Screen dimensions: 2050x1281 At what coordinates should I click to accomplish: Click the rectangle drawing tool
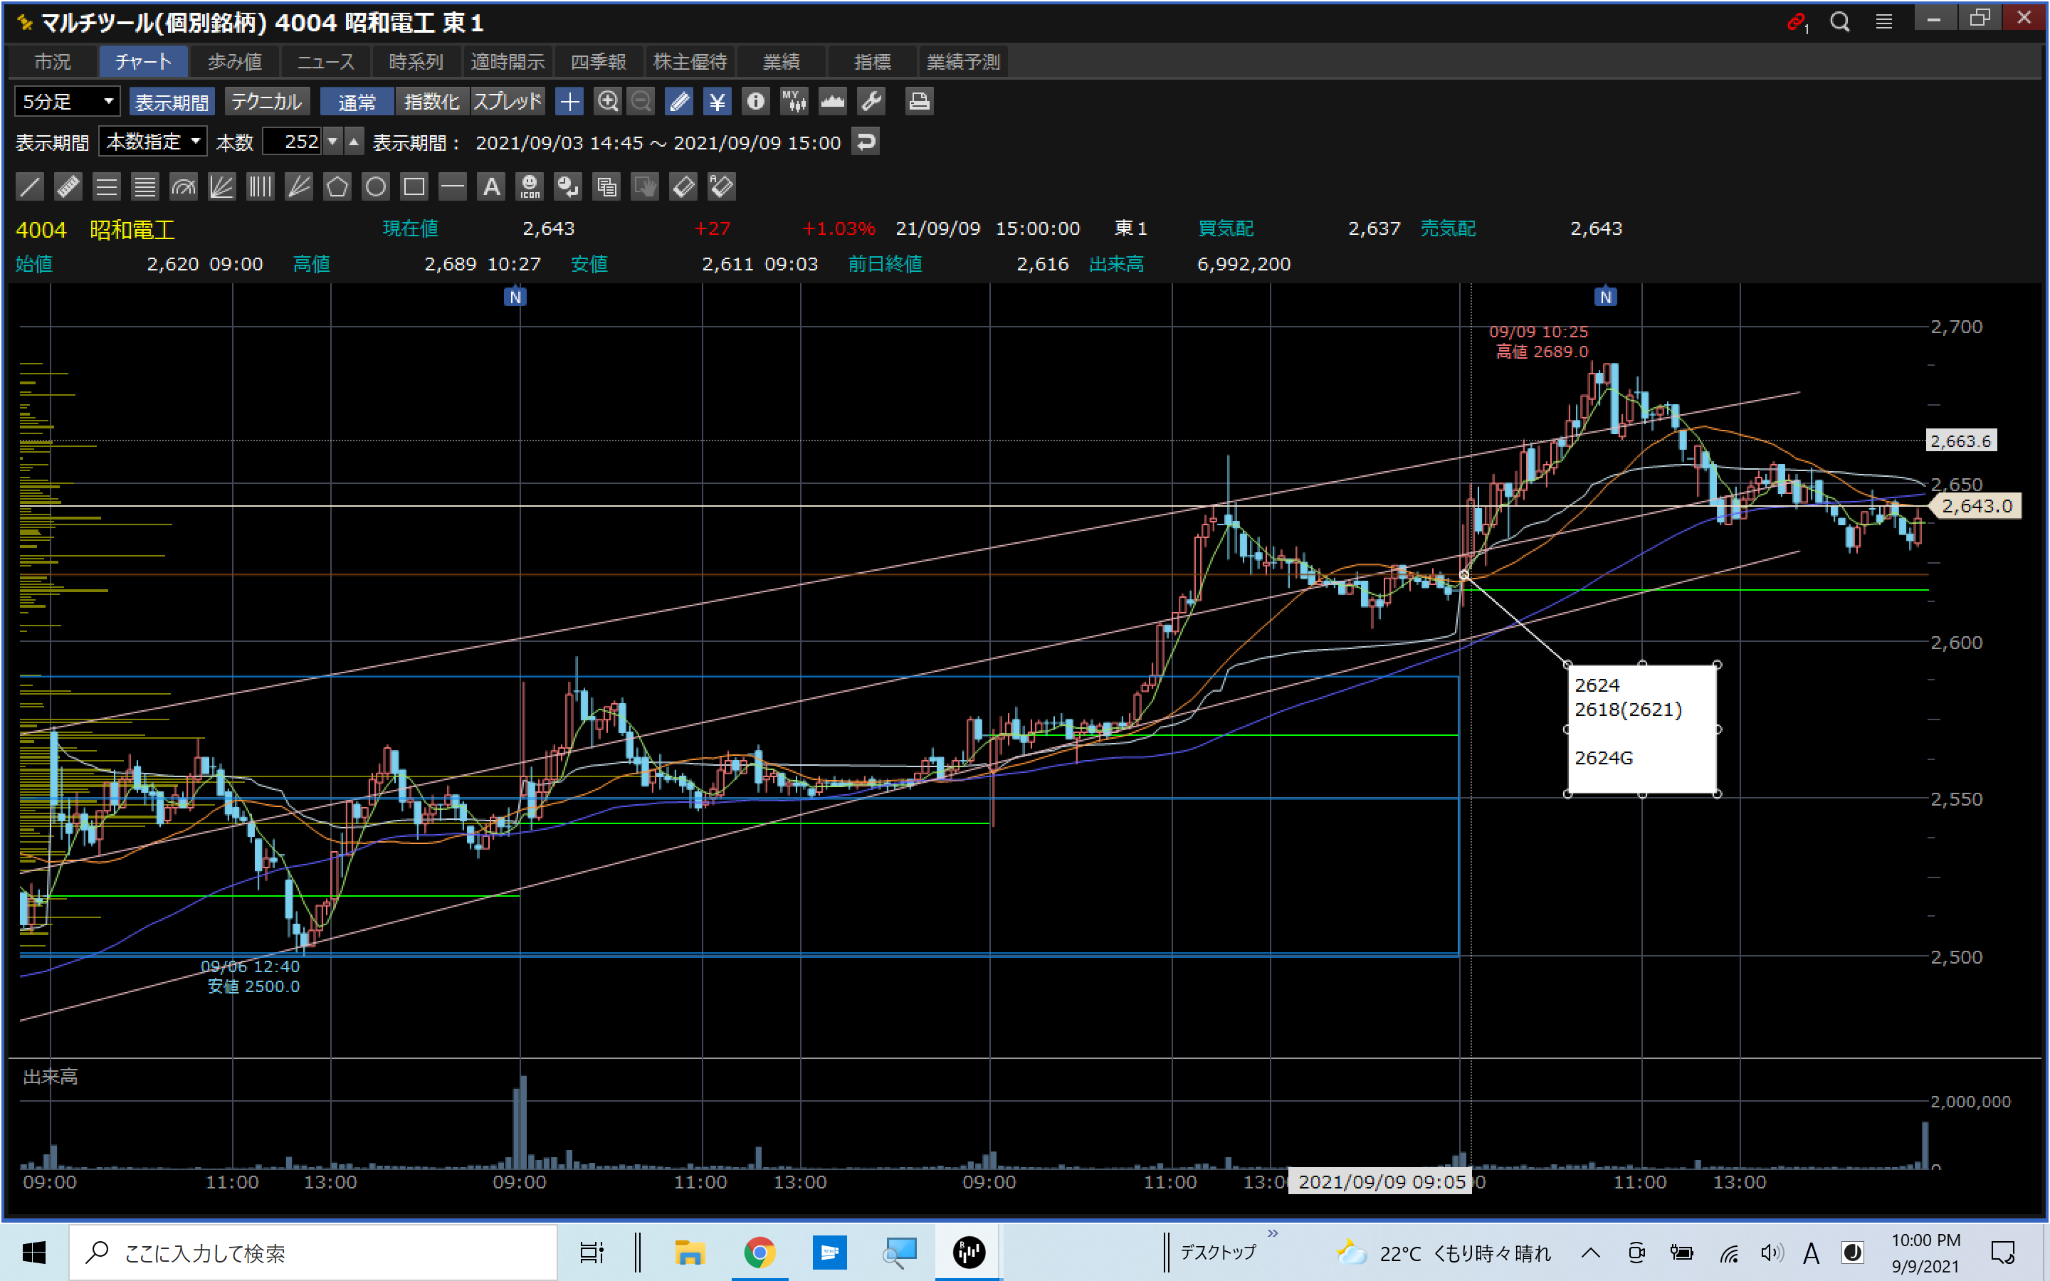click(414, 186)
